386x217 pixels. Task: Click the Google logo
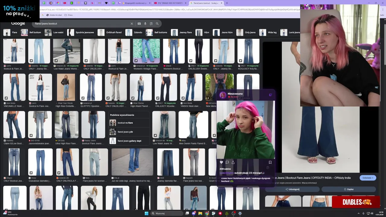click(x=18, y=24)
